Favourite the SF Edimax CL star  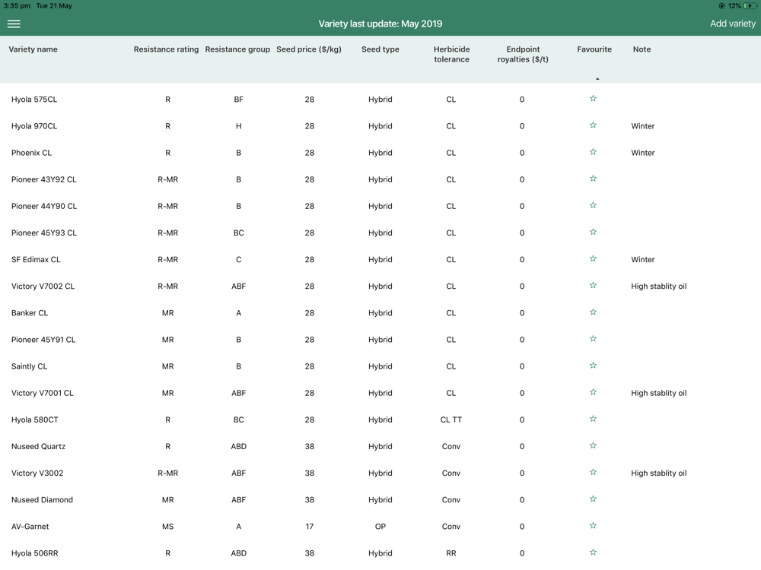593,258
